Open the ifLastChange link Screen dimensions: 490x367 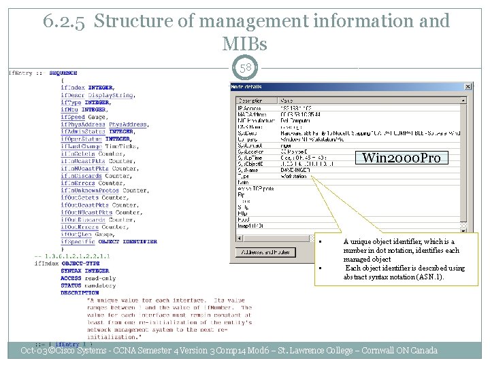[82, 146]
